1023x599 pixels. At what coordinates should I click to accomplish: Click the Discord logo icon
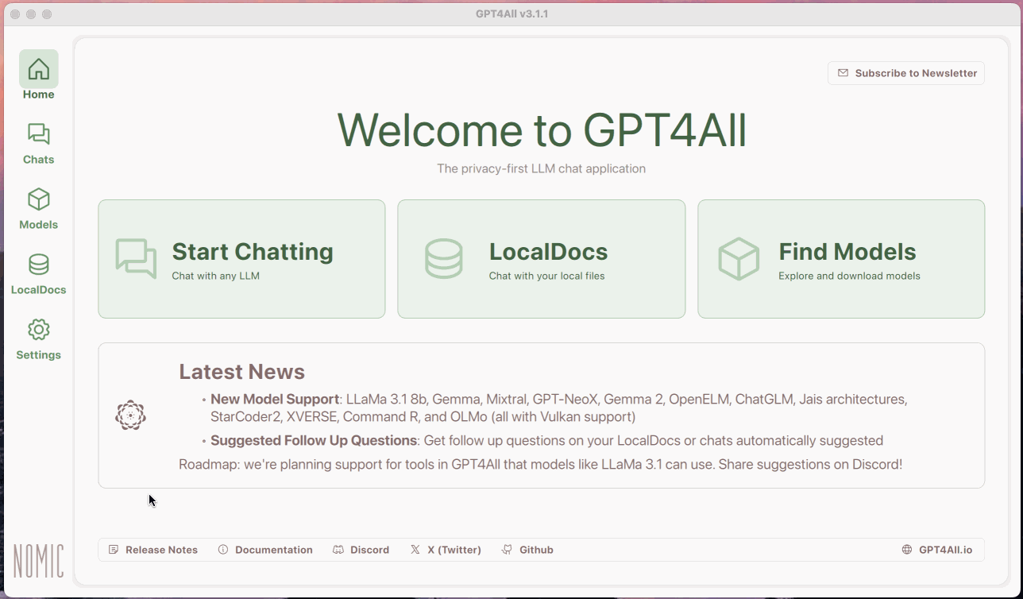338,550
